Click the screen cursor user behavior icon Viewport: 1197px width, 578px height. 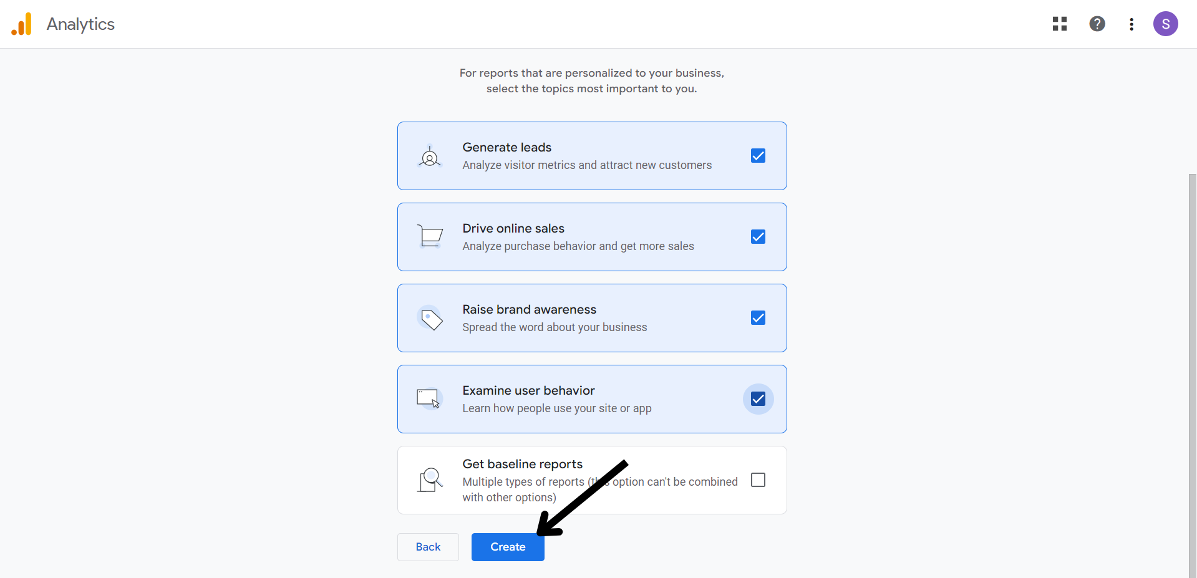click(x=429, y=399)
